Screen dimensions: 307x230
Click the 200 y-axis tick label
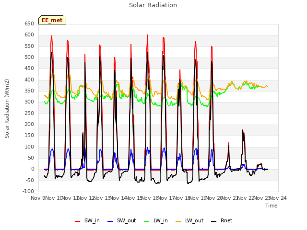pyautogui.click(x=29, y=125)
